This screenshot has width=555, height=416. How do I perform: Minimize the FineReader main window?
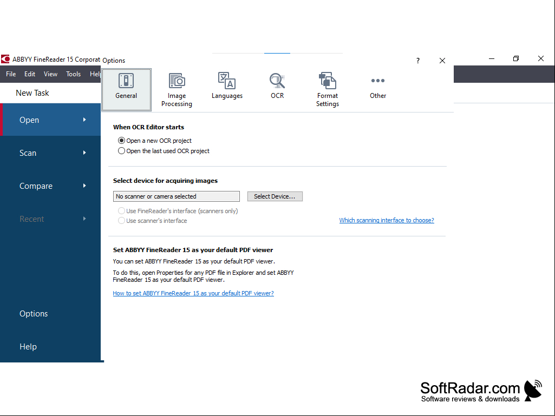[492, 58]
